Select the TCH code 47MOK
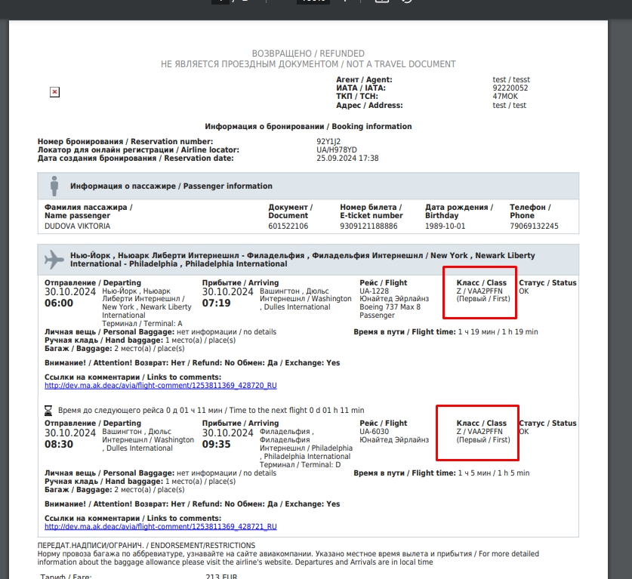Image resolution: width=632 pixels, height=579 pixels. click(x=505, y=97)
